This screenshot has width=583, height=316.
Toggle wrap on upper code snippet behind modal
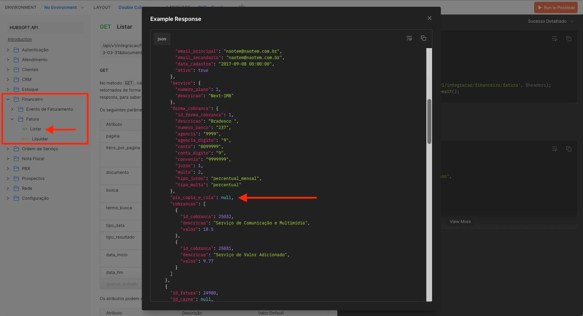click(554, 39)
